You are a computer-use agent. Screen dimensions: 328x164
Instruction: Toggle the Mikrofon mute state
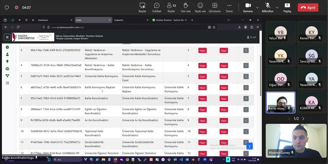(268, 7)
